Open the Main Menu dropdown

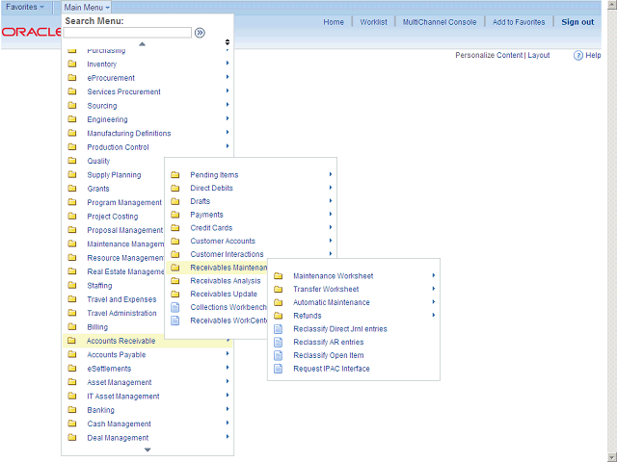(x=87, y=7)
